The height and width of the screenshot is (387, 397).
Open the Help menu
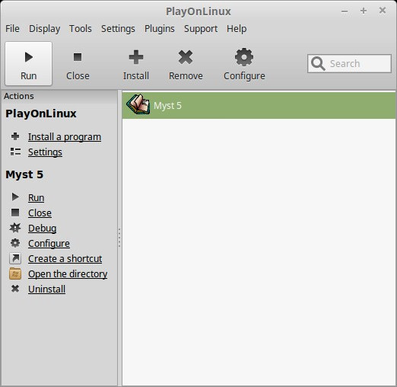pyautogui.click(x=237, y=29)
